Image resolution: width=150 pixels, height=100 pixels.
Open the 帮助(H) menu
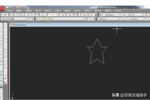[108, 11]
